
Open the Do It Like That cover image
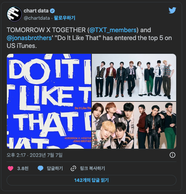click(49, 101)
